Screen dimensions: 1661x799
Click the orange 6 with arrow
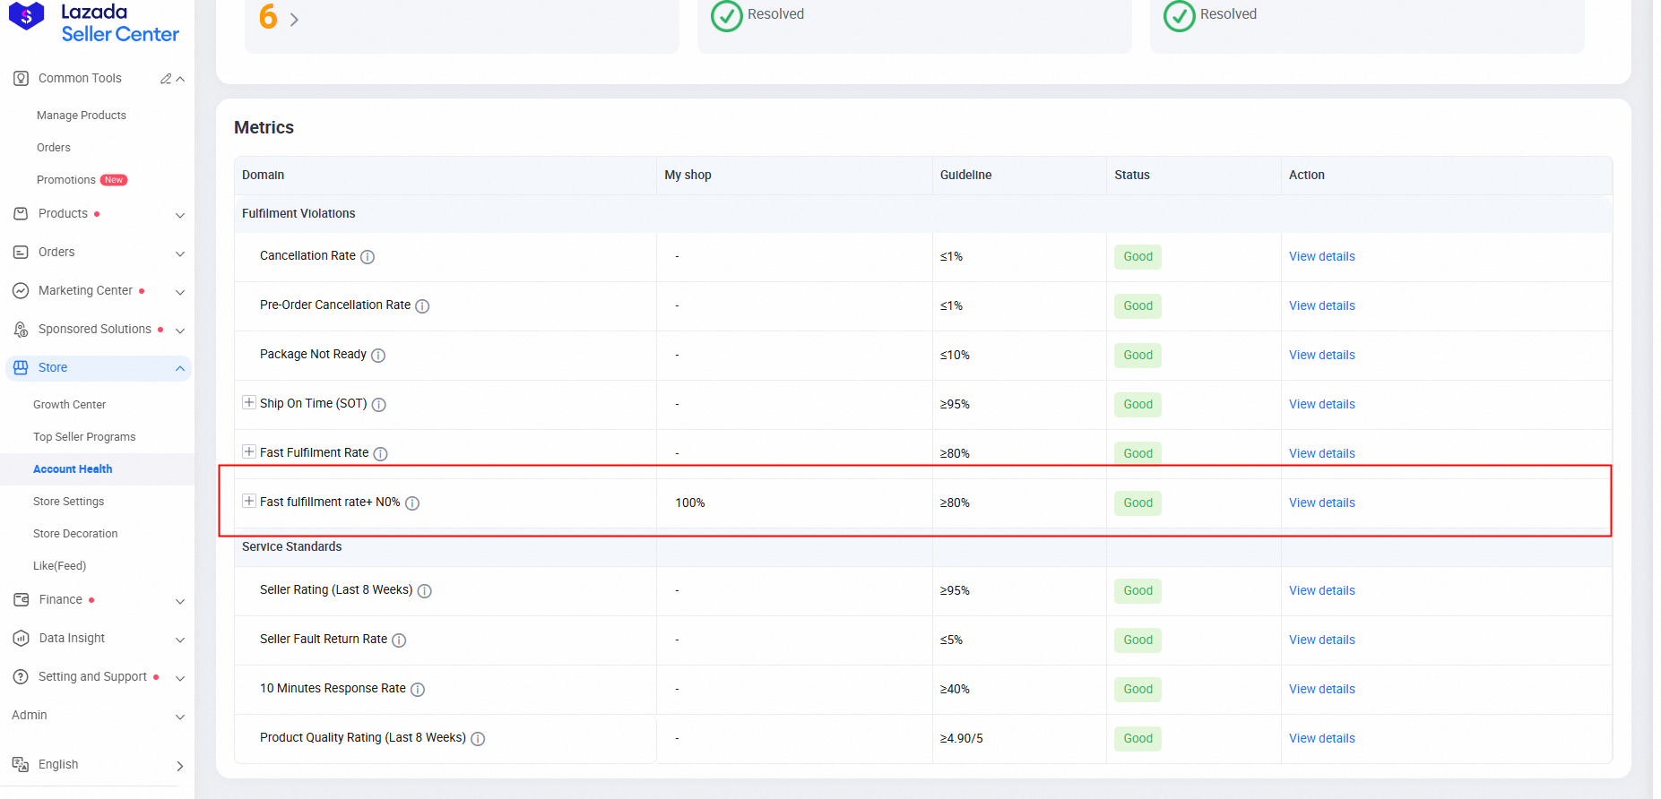click(279, 18)
